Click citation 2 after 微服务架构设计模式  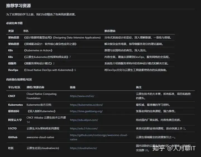[x=54, y=63]
